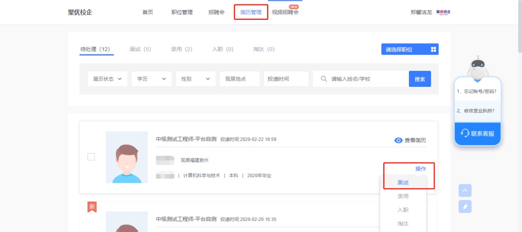Click the eye icon to view resume

[399, 140]
